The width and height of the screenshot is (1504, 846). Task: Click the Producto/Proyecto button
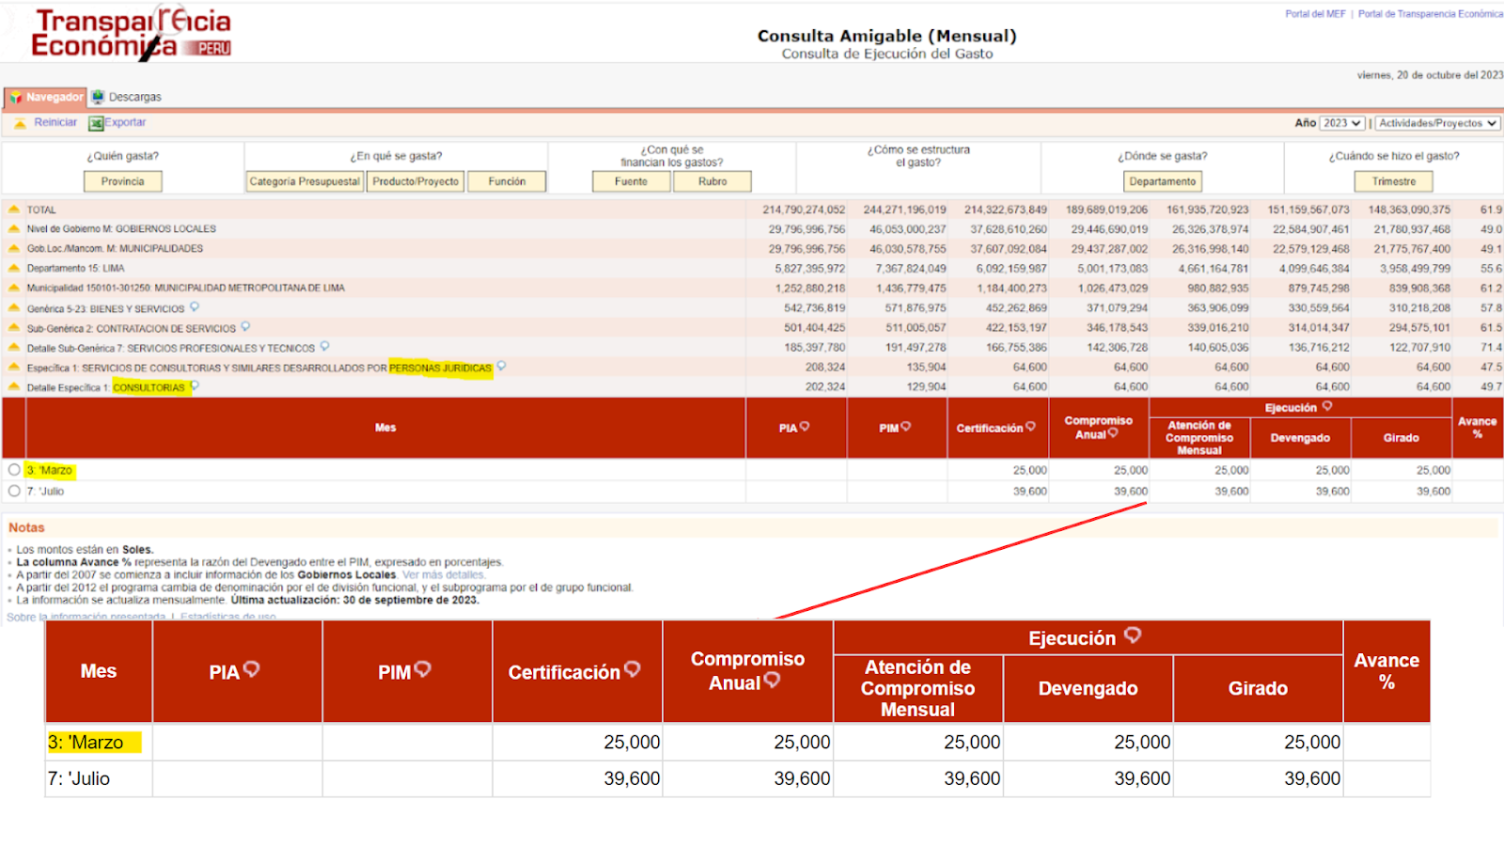coord(415,181)
